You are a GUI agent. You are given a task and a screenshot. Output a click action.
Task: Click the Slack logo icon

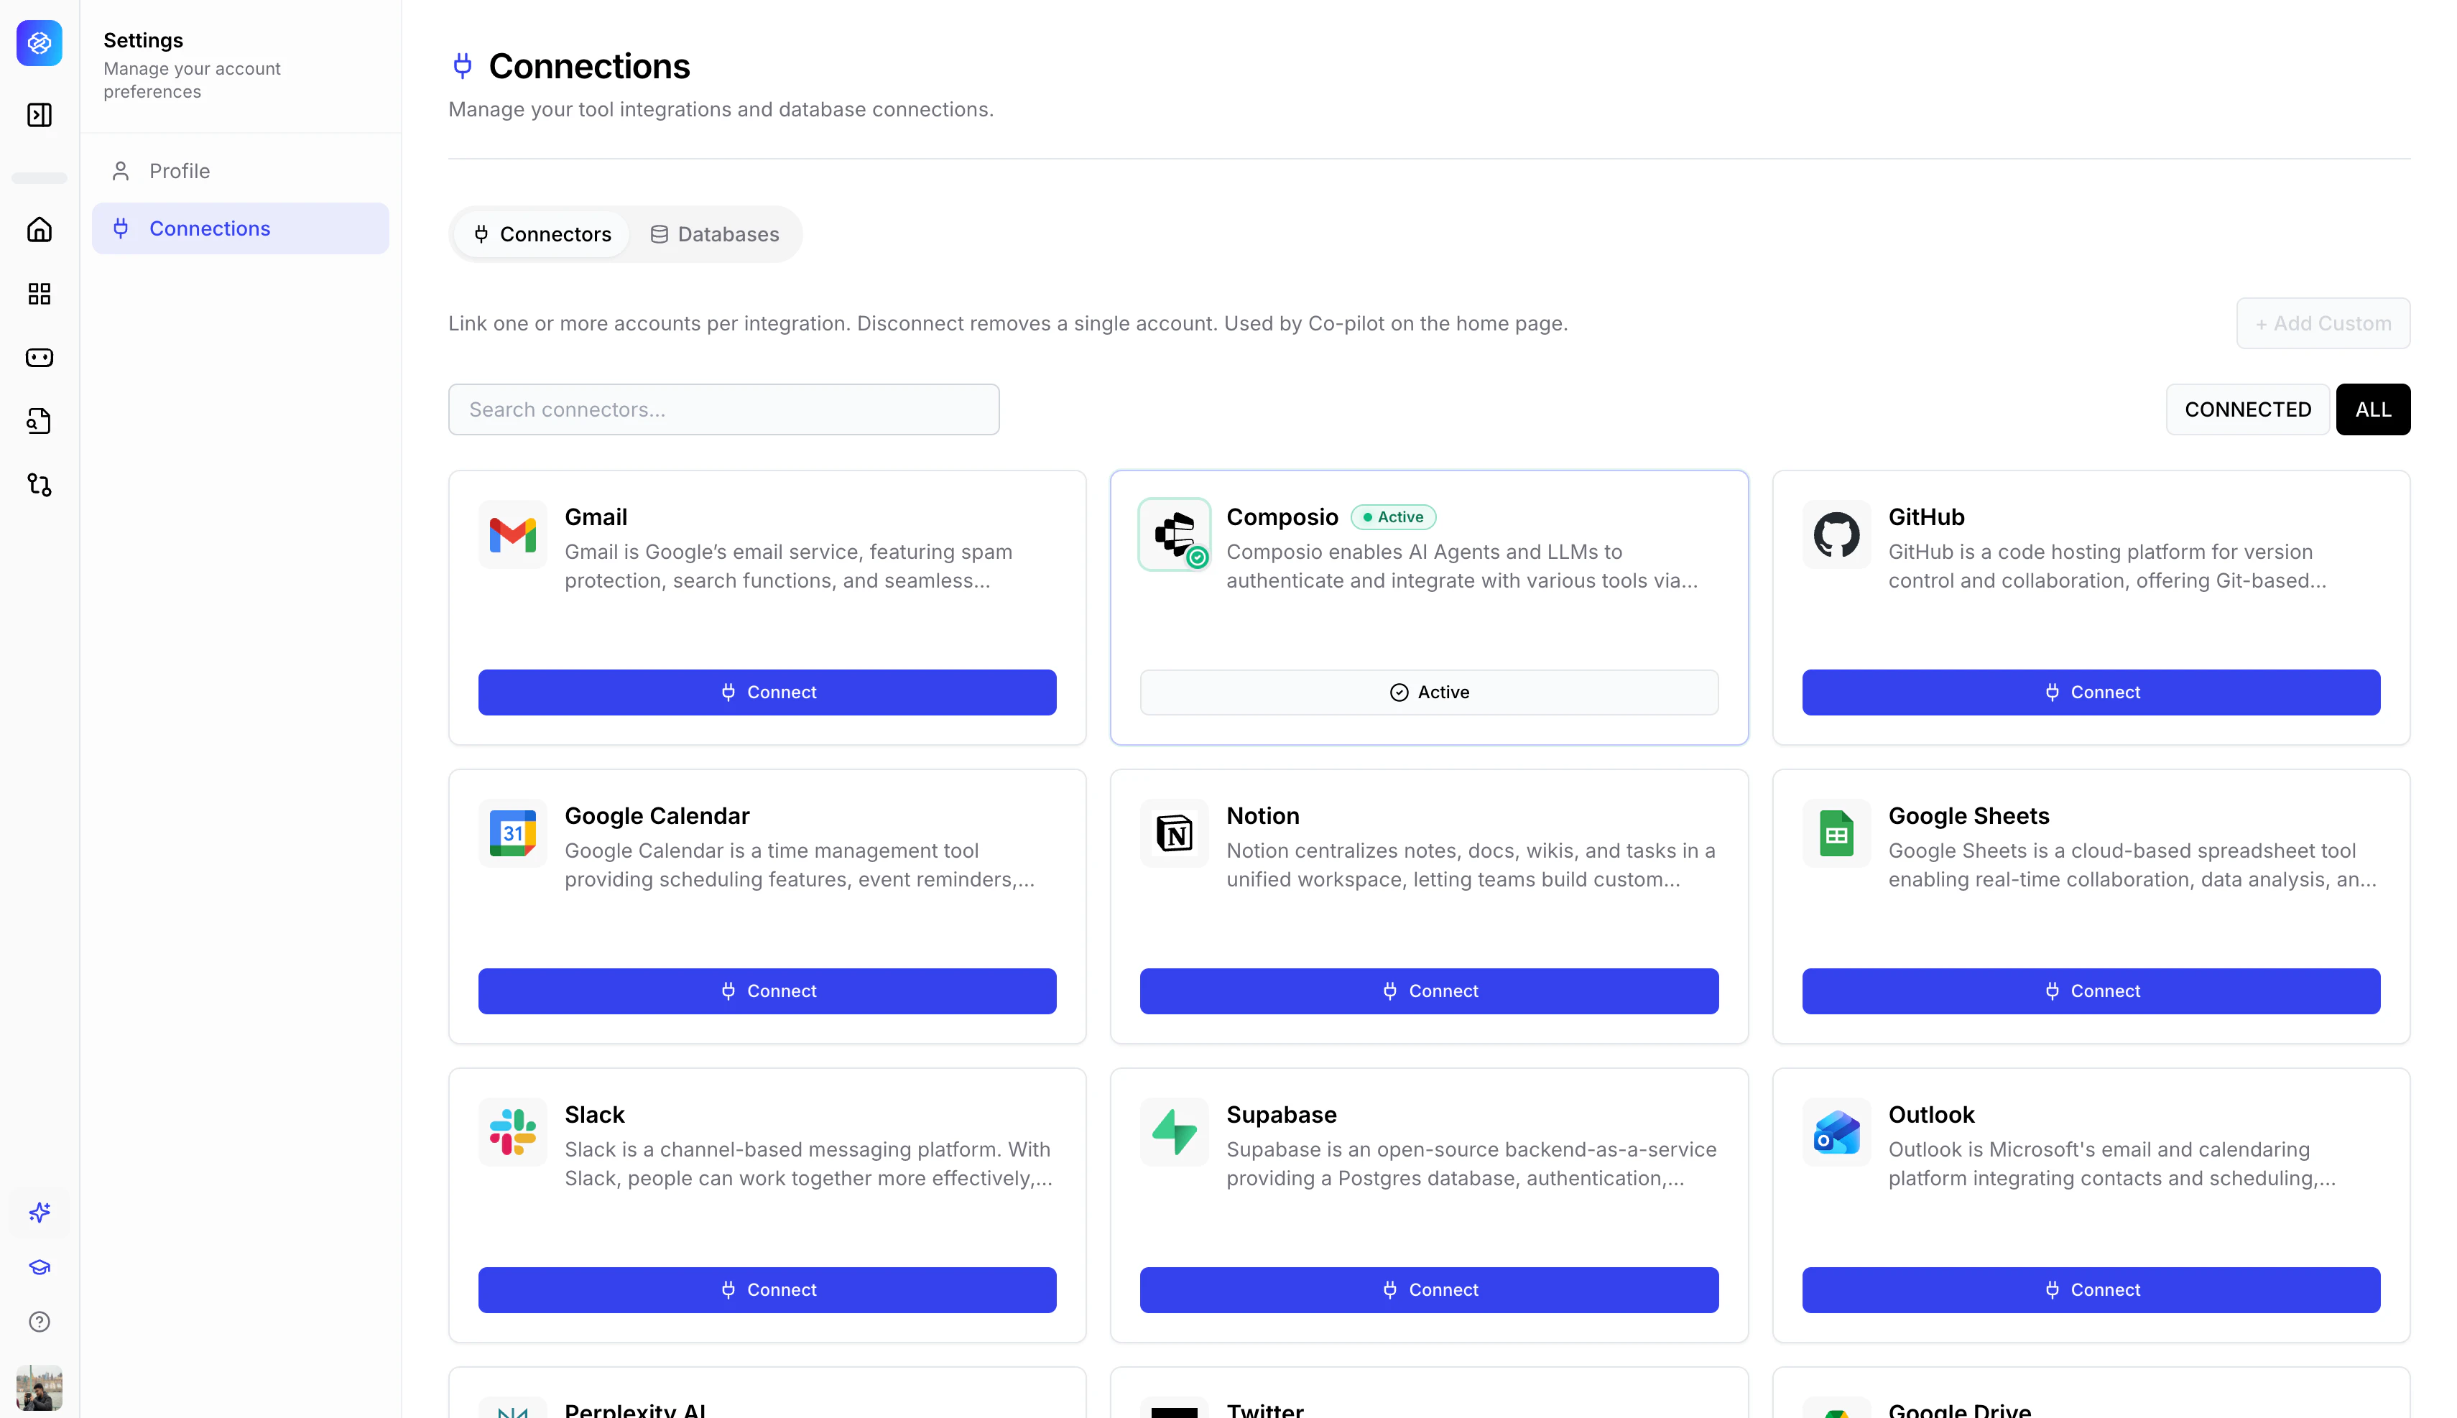point(512,1133)
